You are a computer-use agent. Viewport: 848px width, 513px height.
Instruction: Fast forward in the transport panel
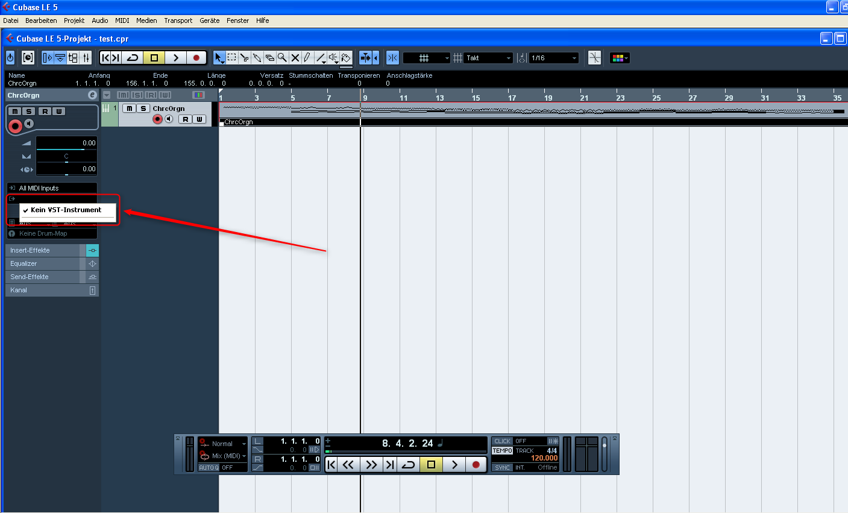point(371,464)
